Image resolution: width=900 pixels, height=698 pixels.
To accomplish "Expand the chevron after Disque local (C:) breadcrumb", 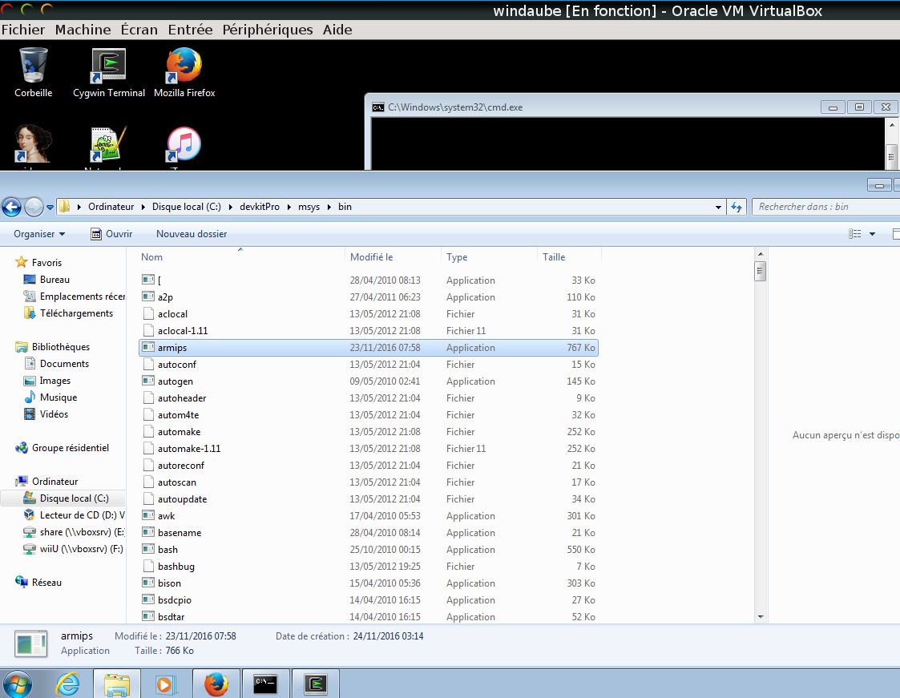I will pyautogui.click(x=231, y=207).
